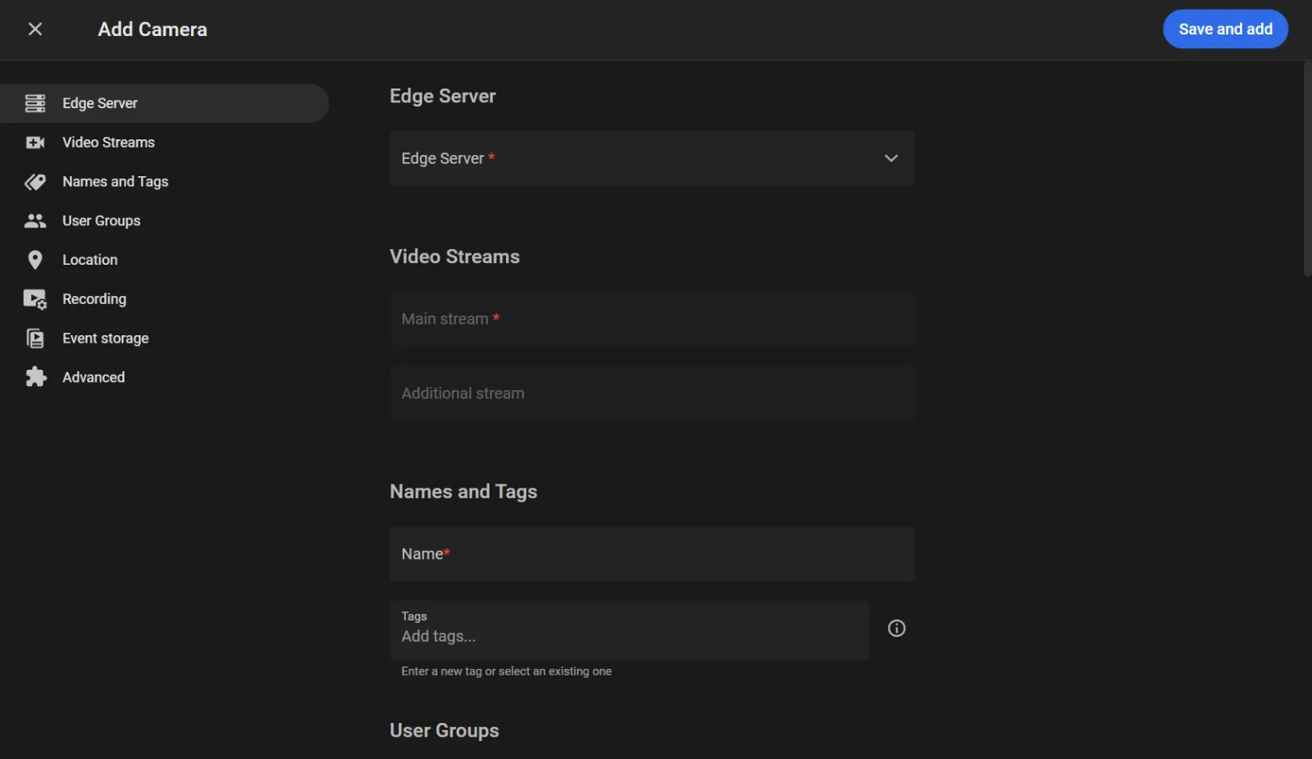Screen dimensions: 1312x759
Task: Click the Add Camera title text
Action: point(153,30)
